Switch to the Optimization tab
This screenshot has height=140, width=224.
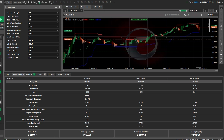tap(97, 7)
